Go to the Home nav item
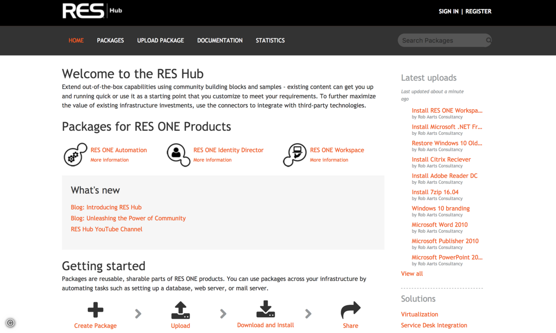The width and height of the screenshot is (556, 333). coord(76,40)
